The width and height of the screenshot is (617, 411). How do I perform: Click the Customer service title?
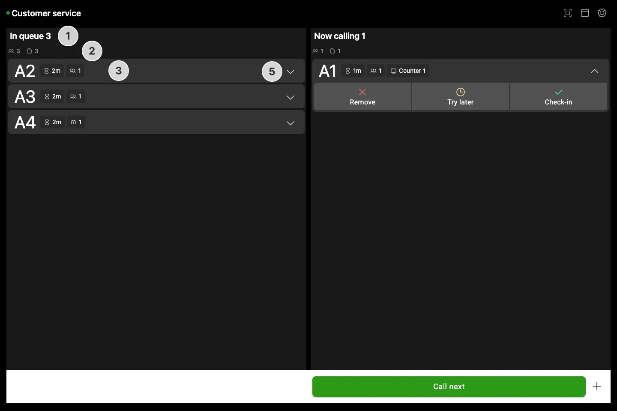pyautogui.click(x=46, y=13)
